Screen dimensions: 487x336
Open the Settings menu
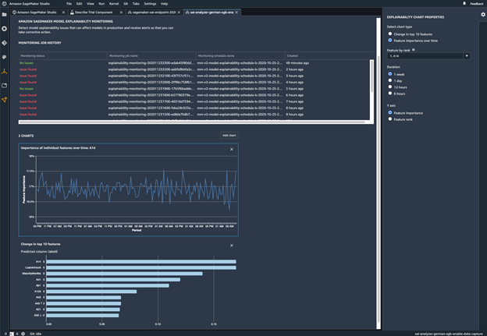(150, 4)
